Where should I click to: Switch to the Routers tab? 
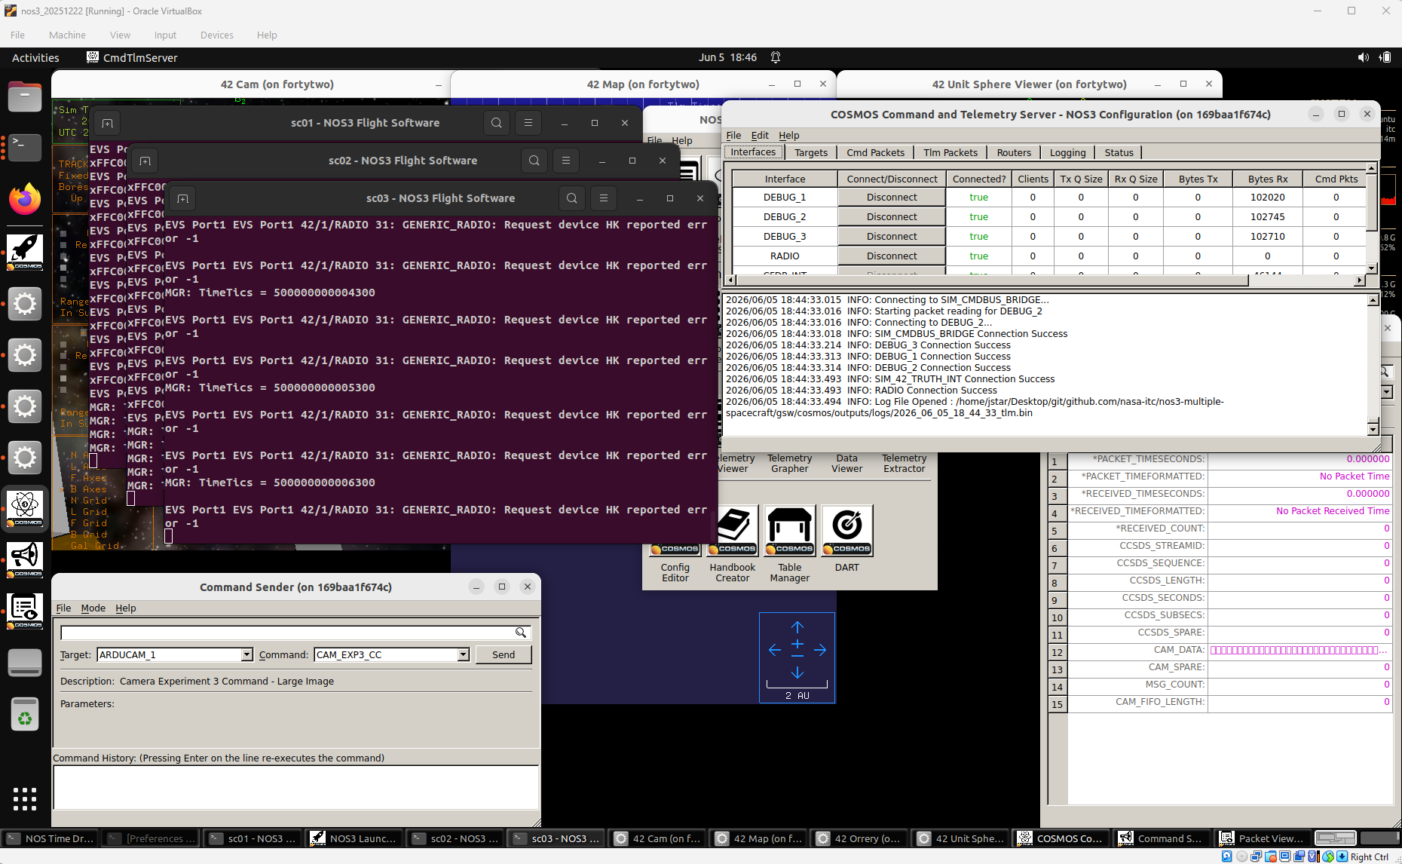pos(1014,152)
